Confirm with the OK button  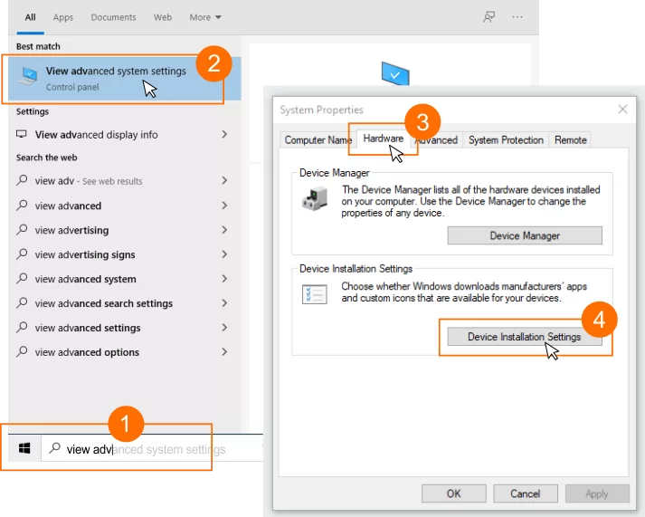(454, 493)
